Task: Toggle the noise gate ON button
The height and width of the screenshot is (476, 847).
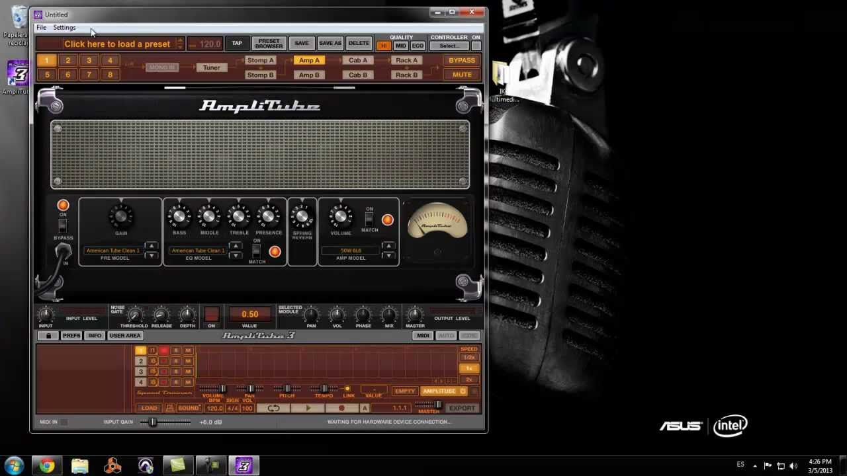Action: click(212, 314)
